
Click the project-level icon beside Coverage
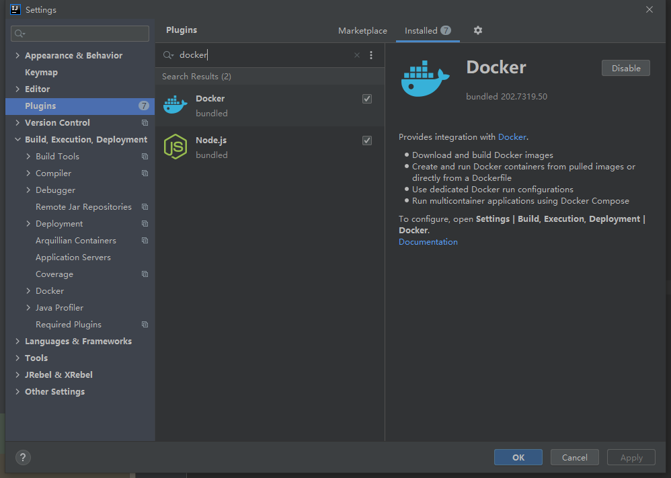point(145,274)
